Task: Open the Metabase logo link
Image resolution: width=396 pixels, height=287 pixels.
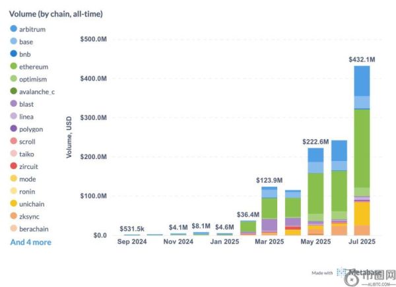Action: [x=356, y=272]
